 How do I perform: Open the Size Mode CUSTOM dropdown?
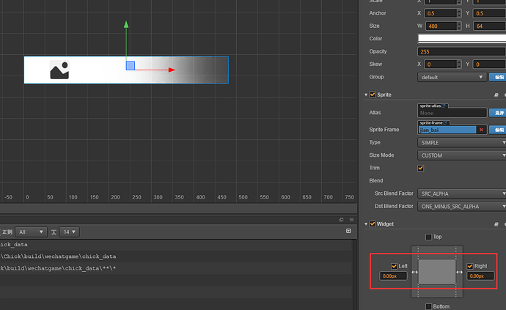coord(462,155)
